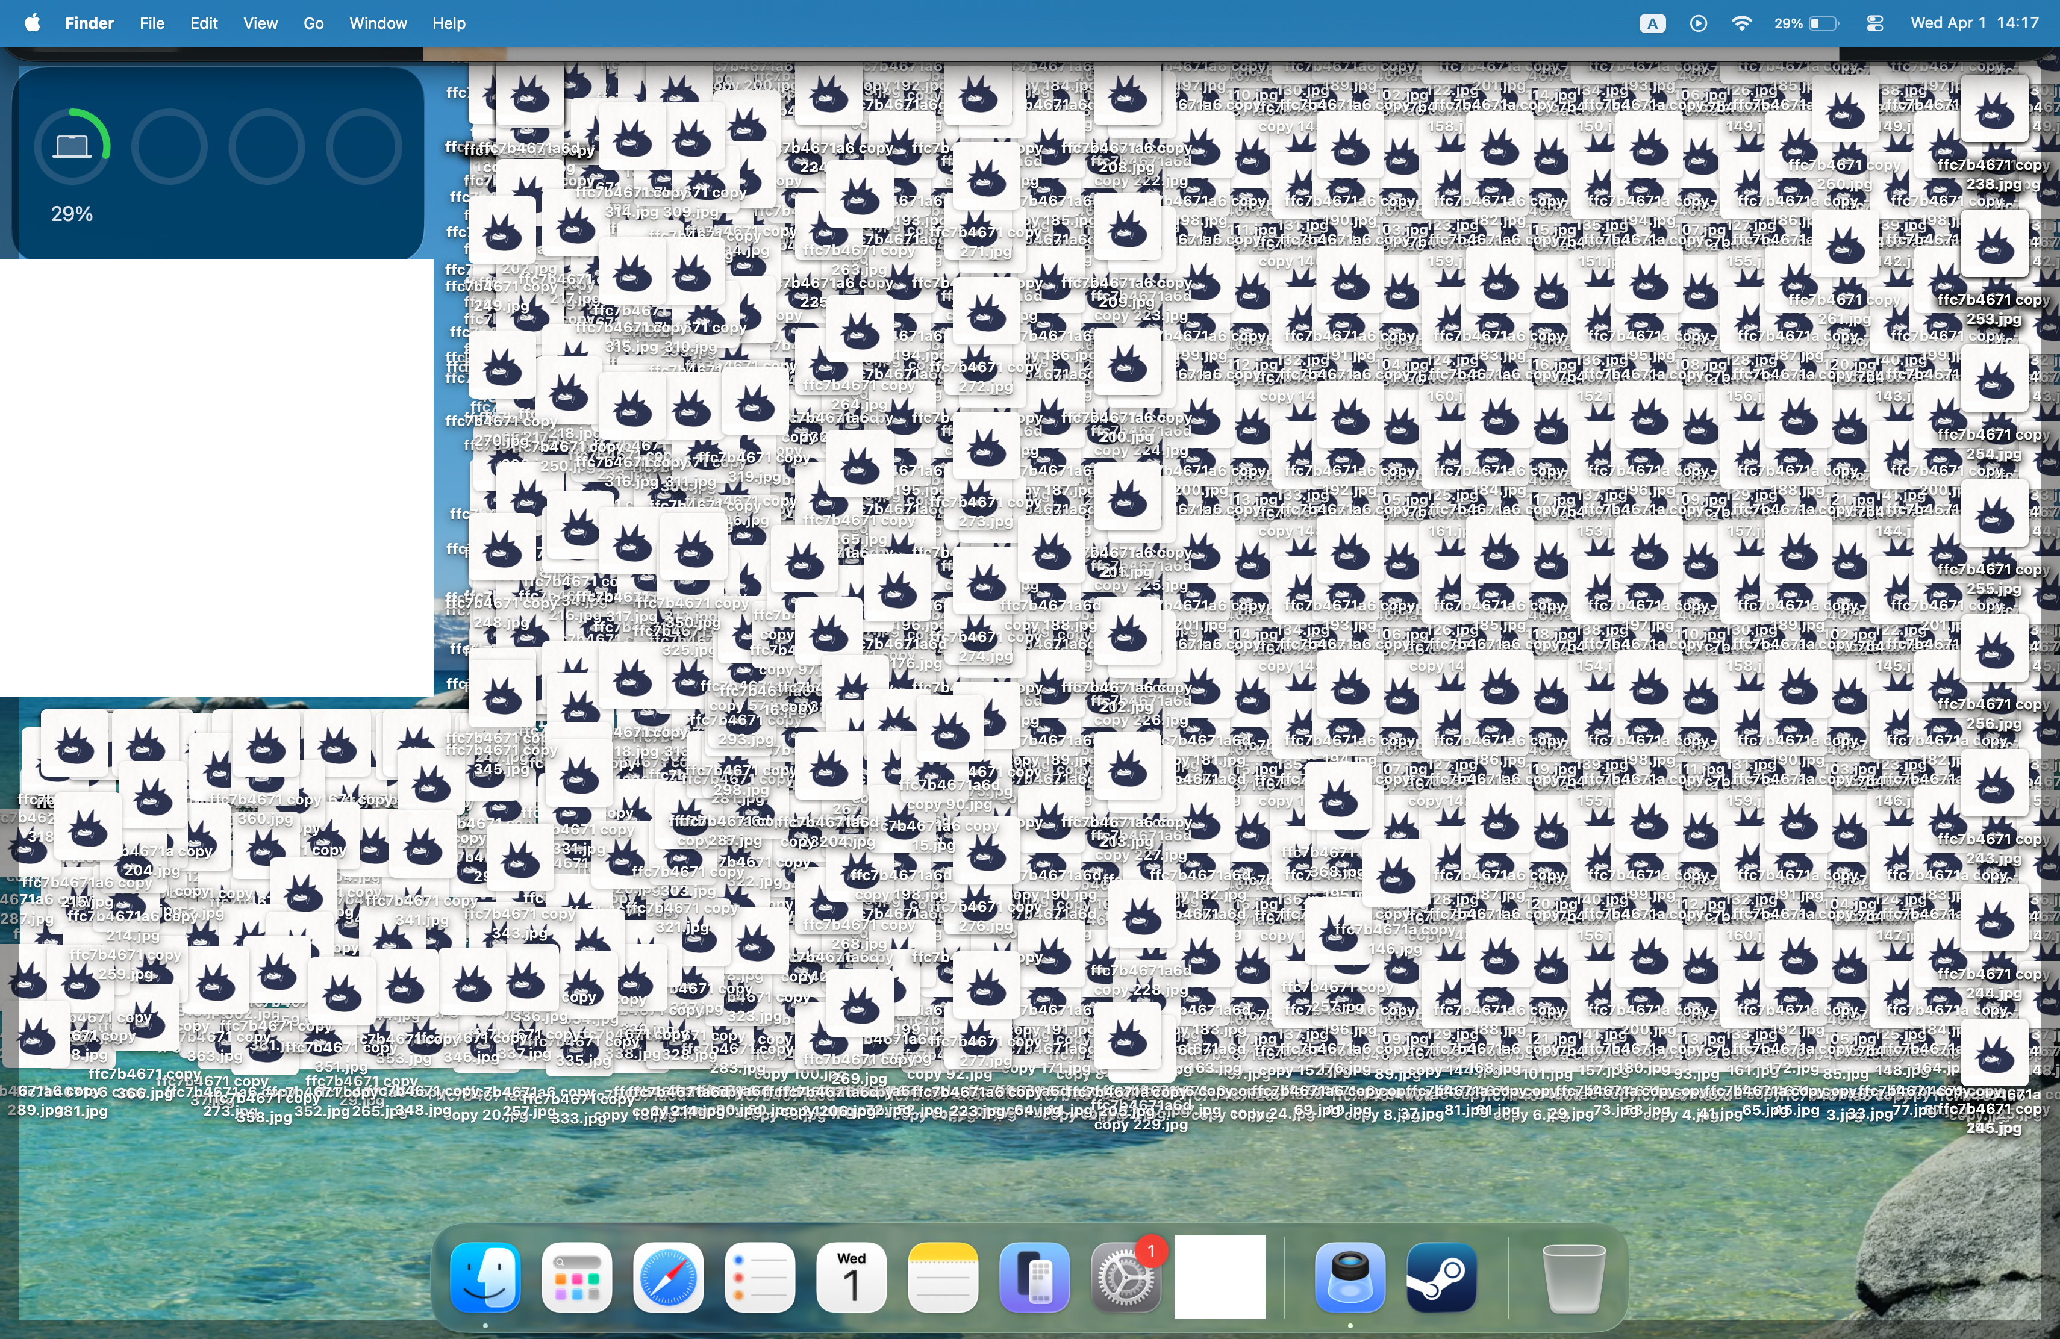This screenshot has height=1339, width=2060.
Task: Open Steam from the Dock
Action: tap(1441, 1277)
